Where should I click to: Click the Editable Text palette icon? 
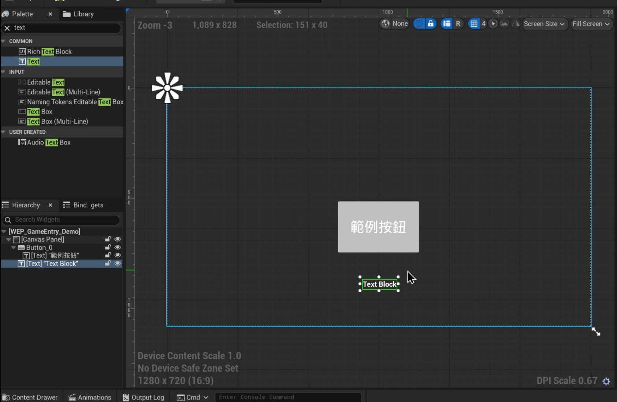point(22,82)
